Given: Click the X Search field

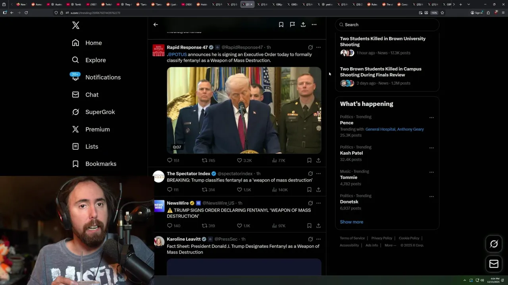Looking at the screenshot, I should (x=387, y=25).
